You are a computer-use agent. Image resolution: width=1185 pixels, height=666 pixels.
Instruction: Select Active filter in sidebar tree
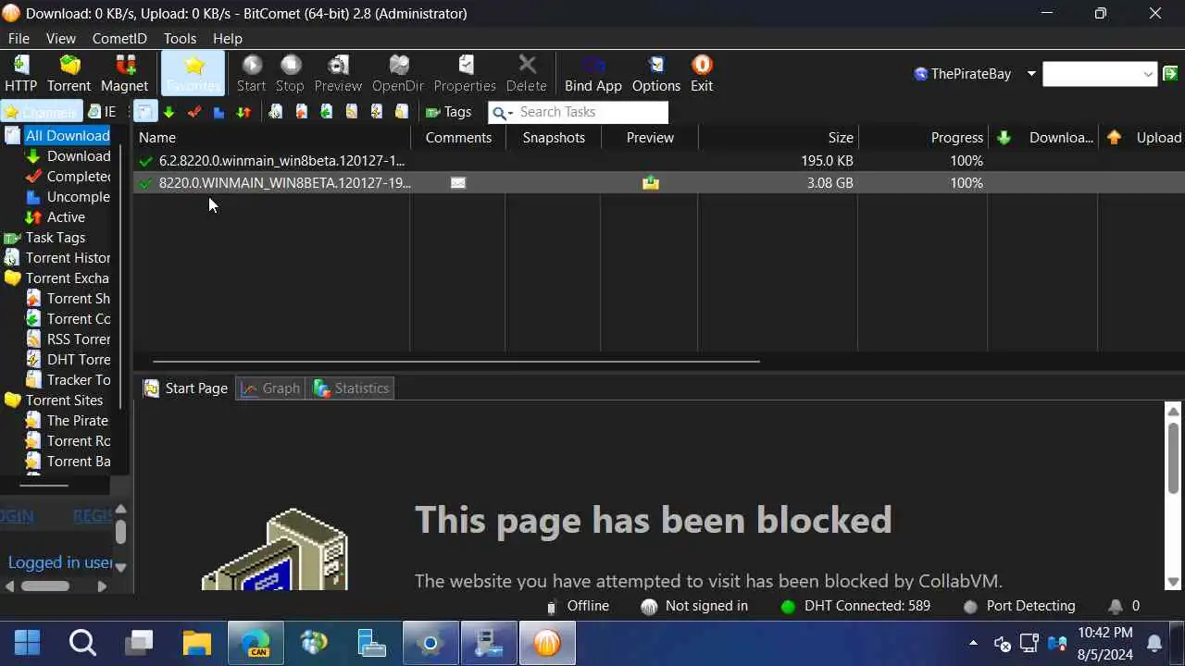click(56, 217)
